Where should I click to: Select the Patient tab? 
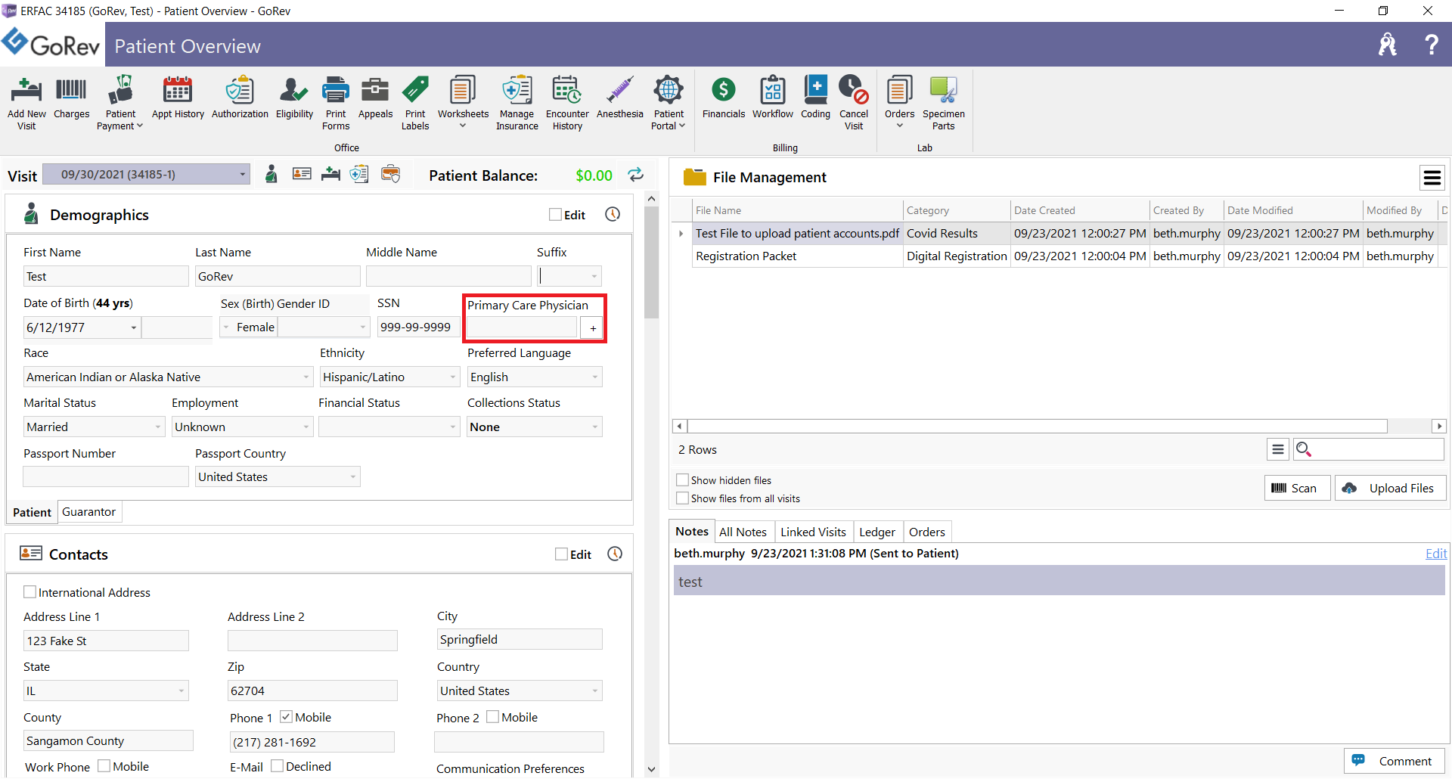[x=32, y=512]
